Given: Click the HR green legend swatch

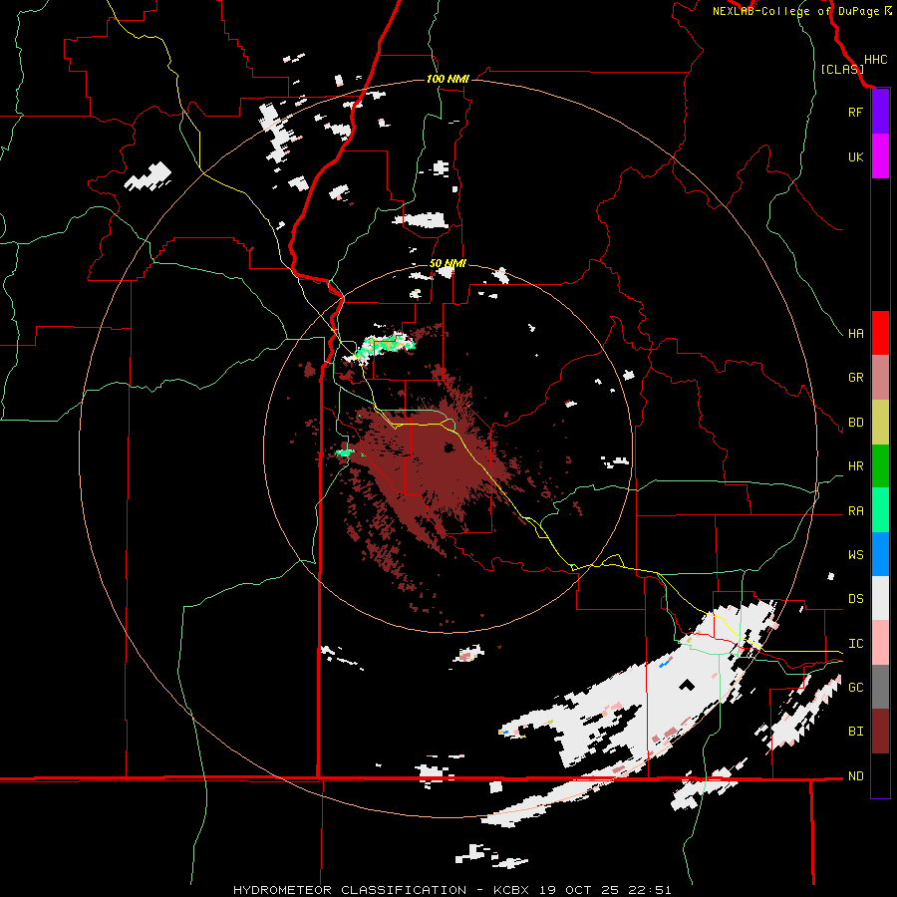Looking at the screenshot, I should tap(880, 466).
